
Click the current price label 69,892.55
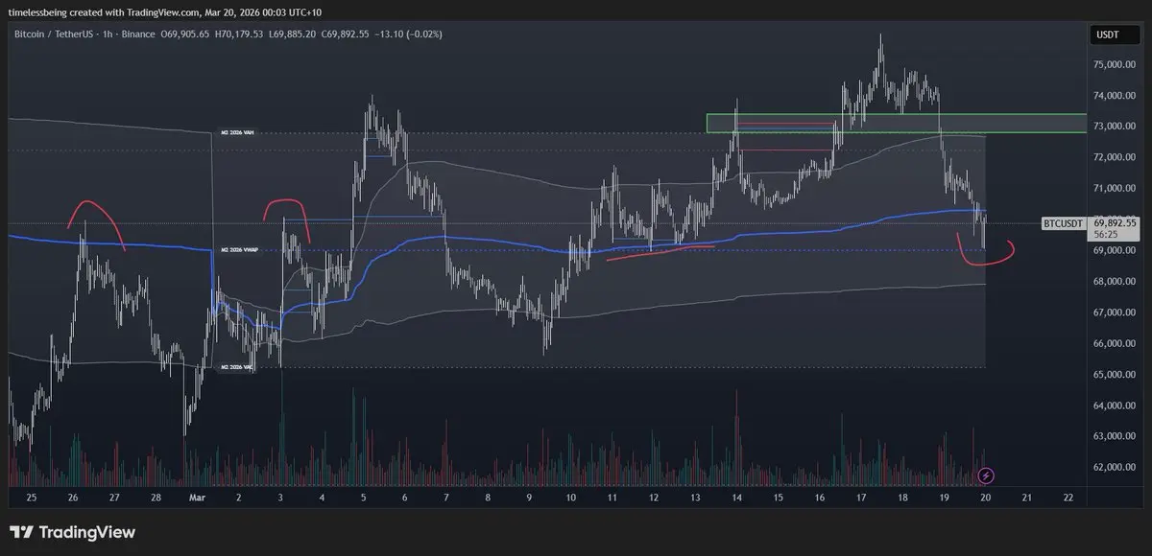(x=1115, y=222)
